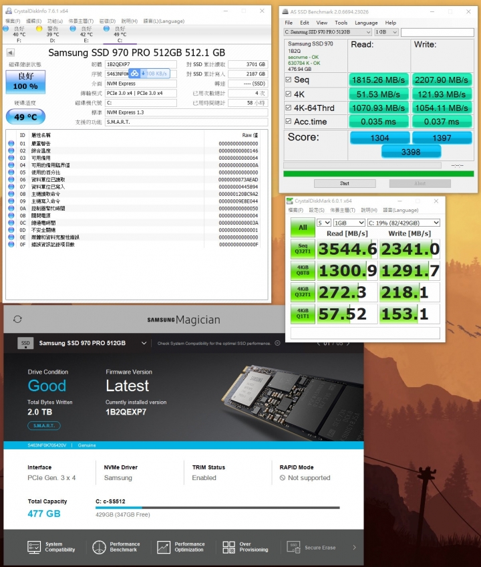Select the F: drive status orb
Viewport: 481px width, 567px height.
pyautogui.click(x=6, y=29)
